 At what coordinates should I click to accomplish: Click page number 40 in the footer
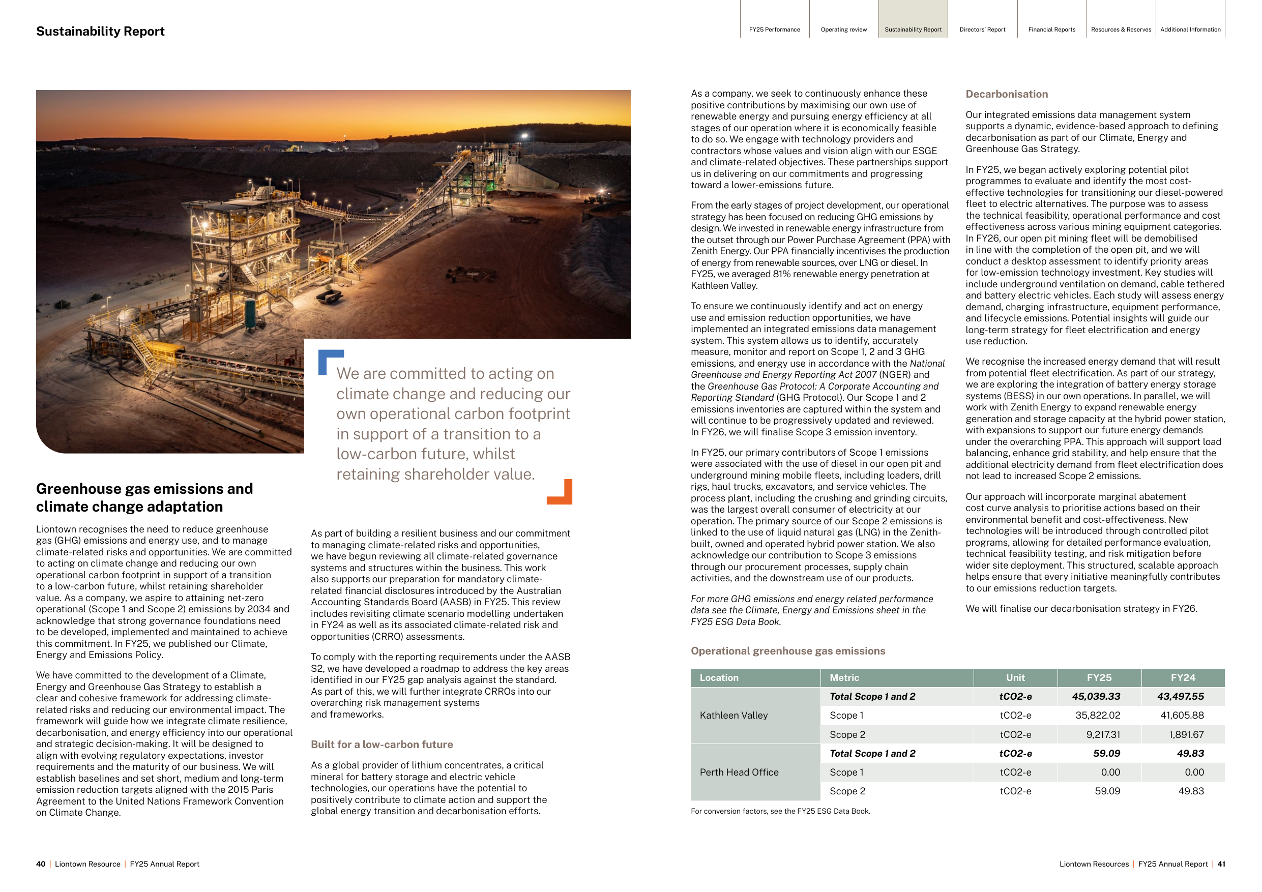click(41, 864)
